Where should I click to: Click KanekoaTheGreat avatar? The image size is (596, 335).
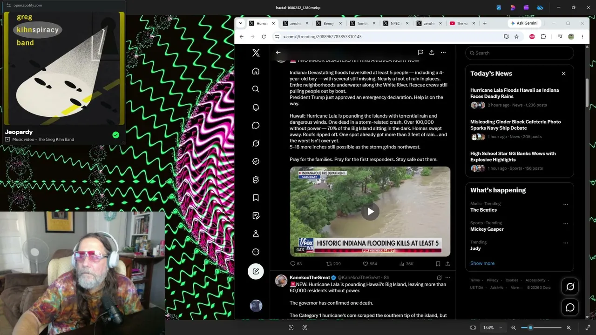281,281
